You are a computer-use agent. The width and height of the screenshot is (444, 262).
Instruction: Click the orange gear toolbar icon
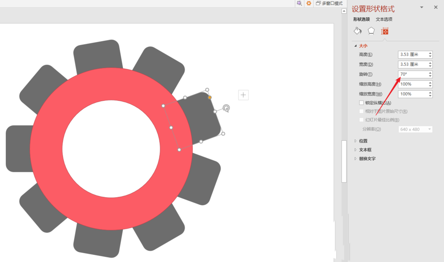(x=309, y=3)
